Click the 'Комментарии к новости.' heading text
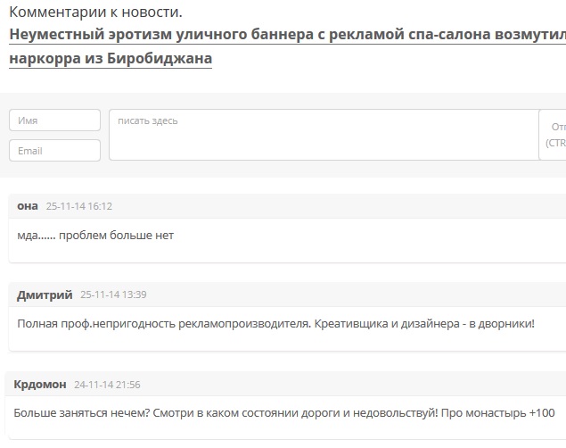Viewport: 566px width, 448px height. click(x=95, y=12)
